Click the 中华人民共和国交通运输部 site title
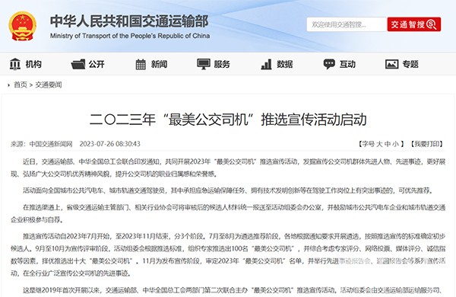456x297 pixels. pos(129,21)
